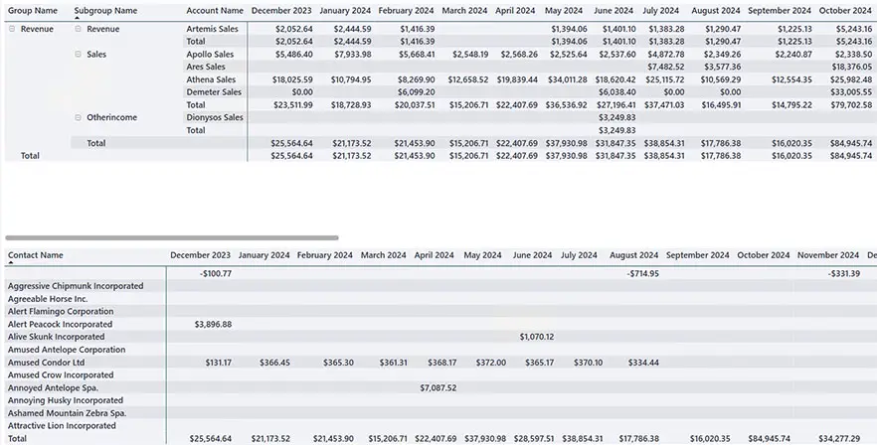Select the Contact Name column header

[x=36, y=255]
